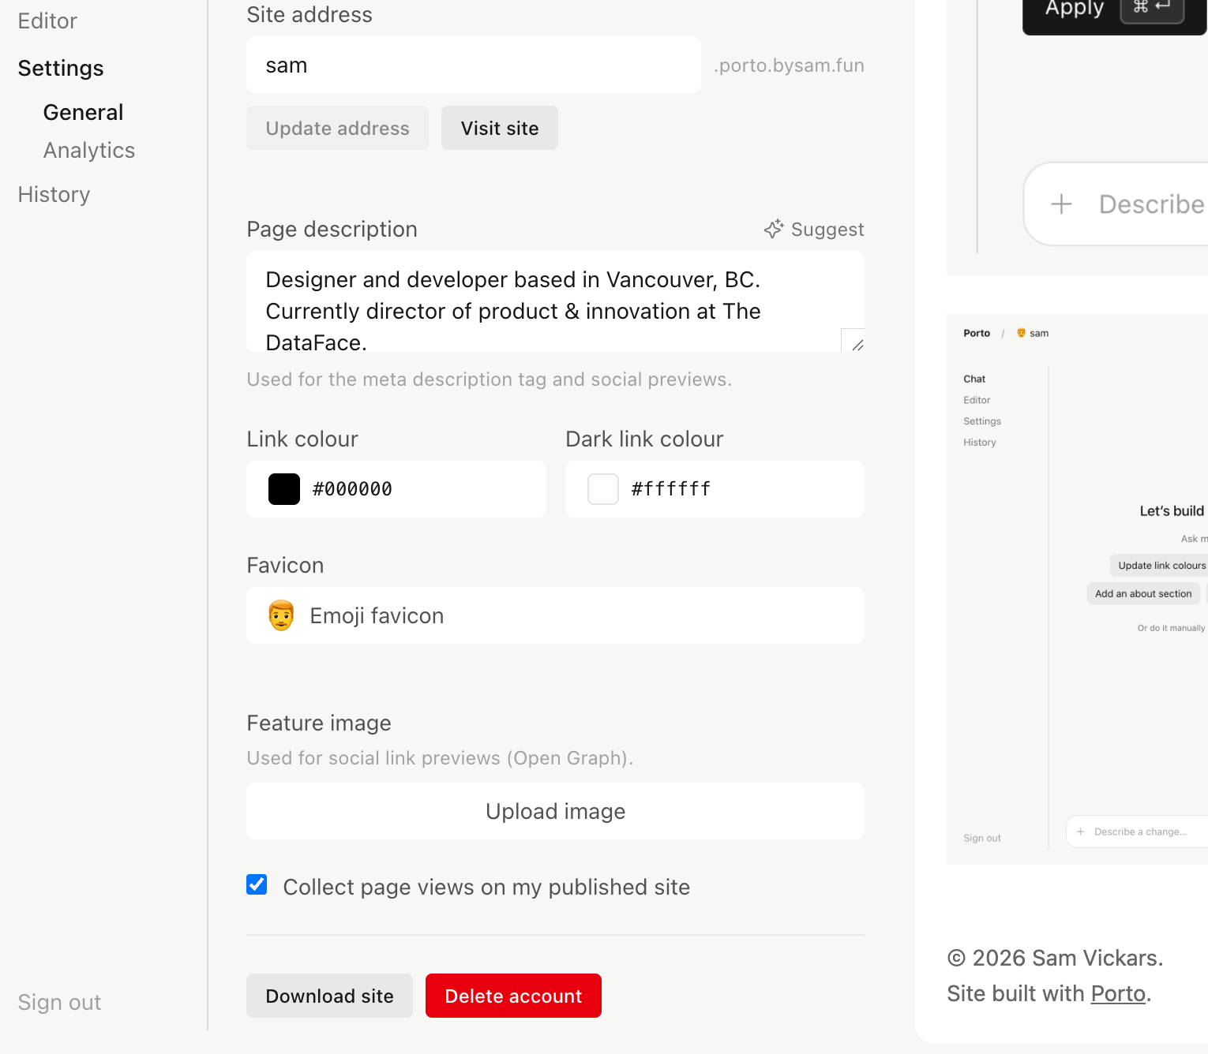
Task: Click the emoji face favicon icon
Action: coord(281,615)
